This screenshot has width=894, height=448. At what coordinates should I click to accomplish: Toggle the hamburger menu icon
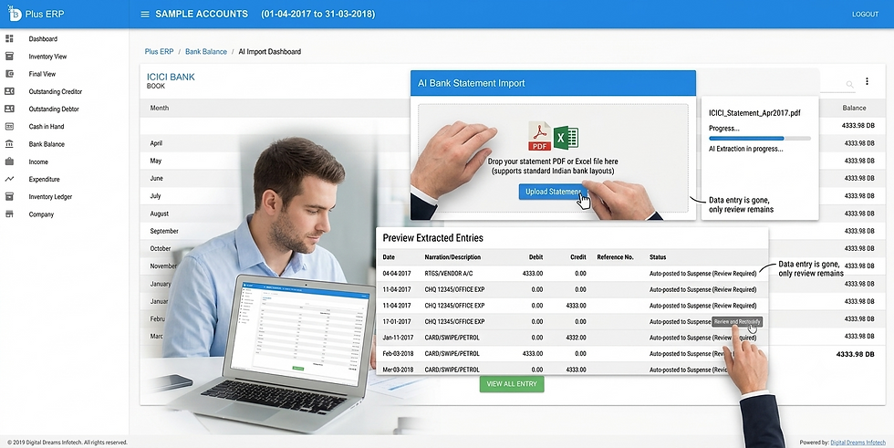pos(145,15)
